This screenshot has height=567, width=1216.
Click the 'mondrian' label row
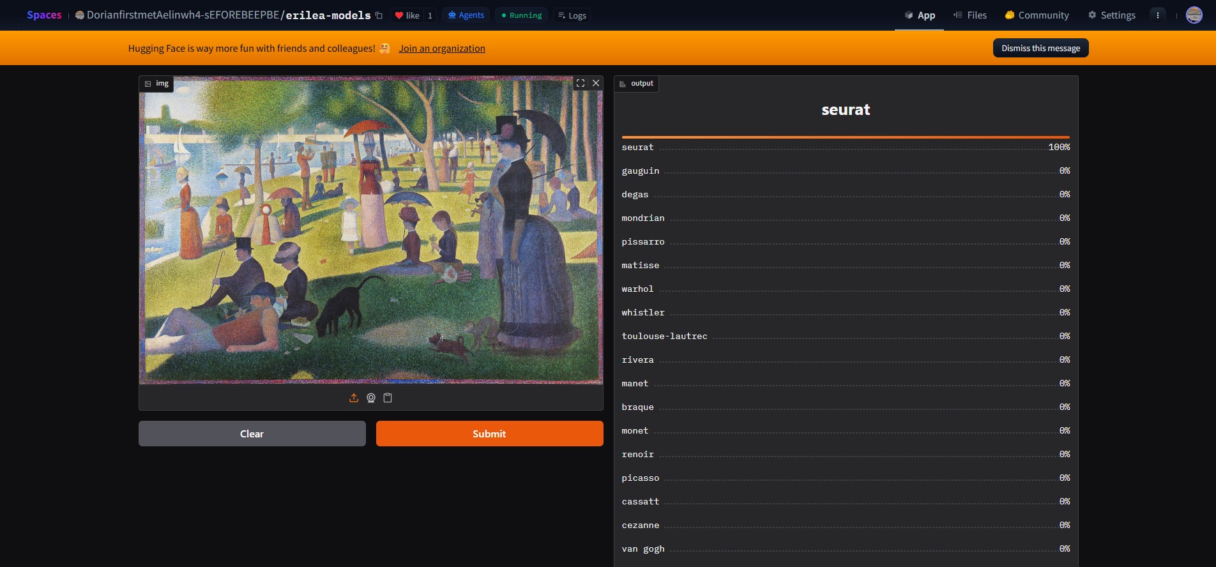pos(846,218)
